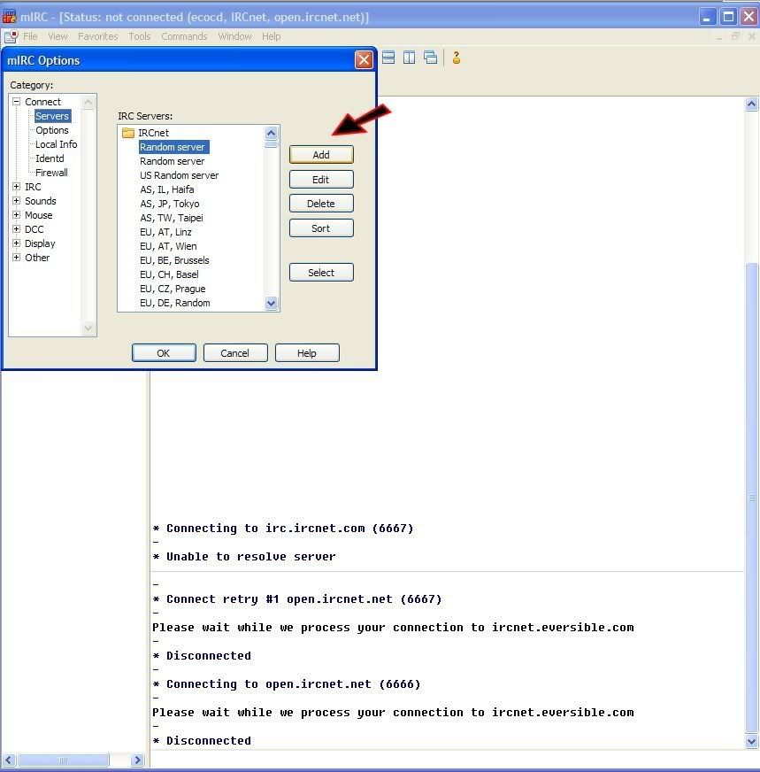
Task: Click Cancel in the Options dialog
Action: (x=235, y=353)
